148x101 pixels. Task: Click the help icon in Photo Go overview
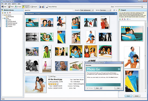[119, 69]
